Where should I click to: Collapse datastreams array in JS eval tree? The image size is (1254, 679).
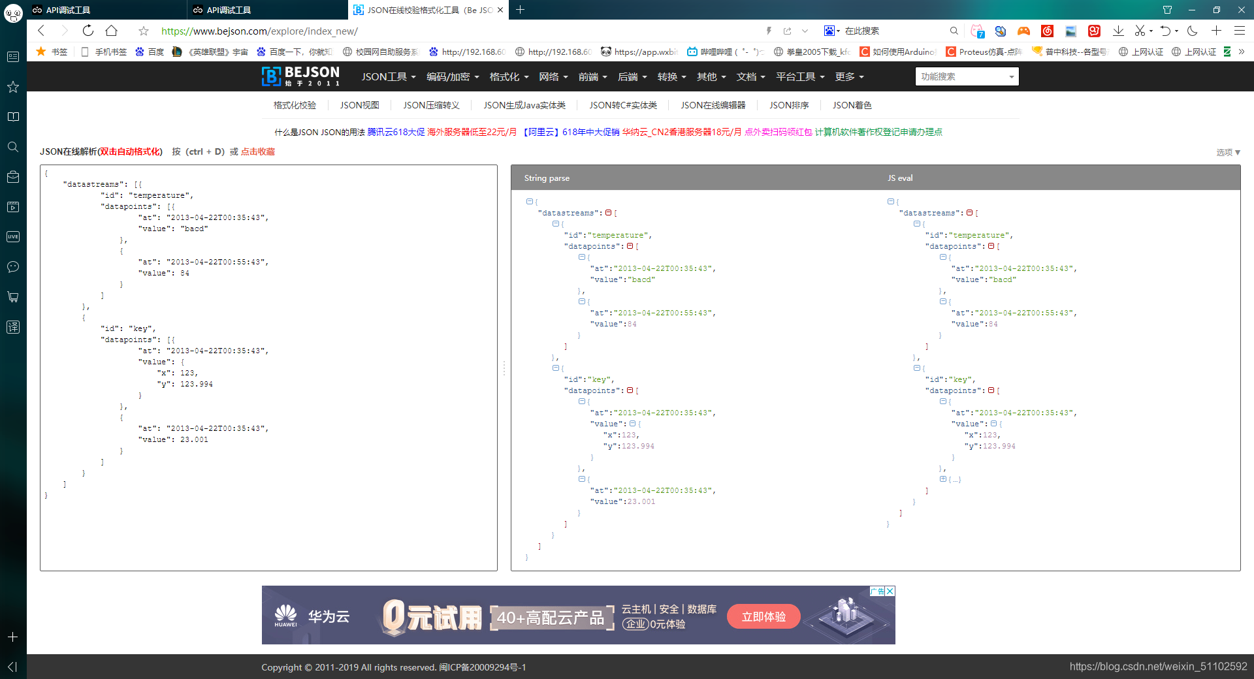tap(970, 213)
